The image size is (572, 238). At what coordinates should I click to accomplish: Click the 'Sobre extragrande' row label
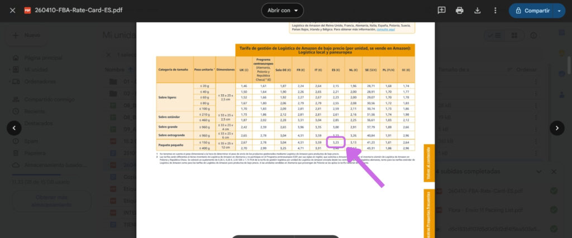[x=175, y=135]
